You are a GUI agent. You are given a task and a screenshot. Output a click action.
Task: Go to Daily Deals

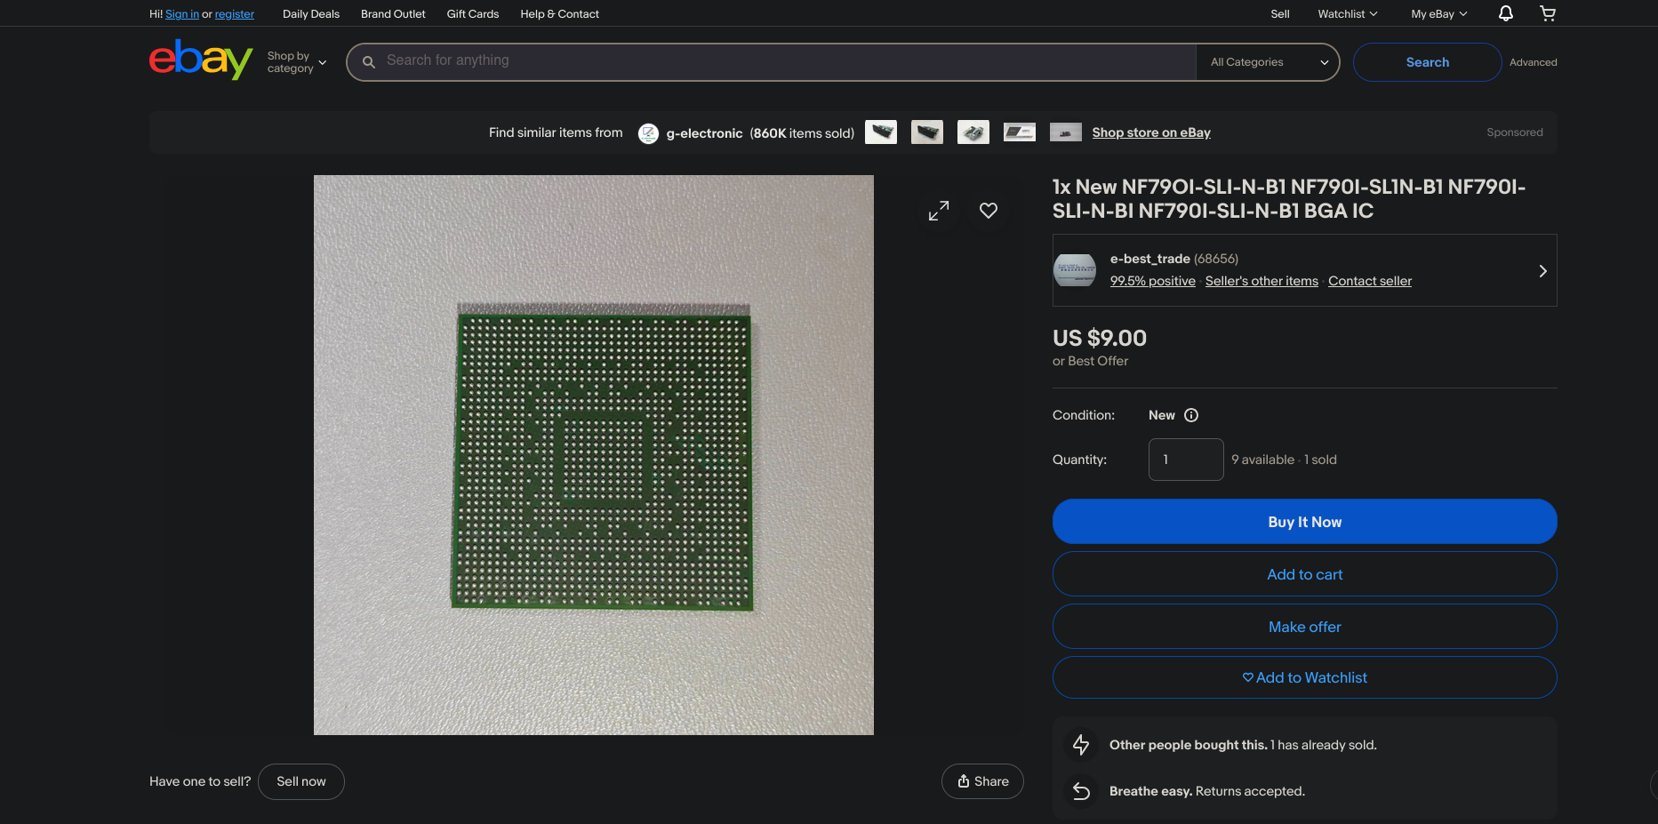(311, 14)
